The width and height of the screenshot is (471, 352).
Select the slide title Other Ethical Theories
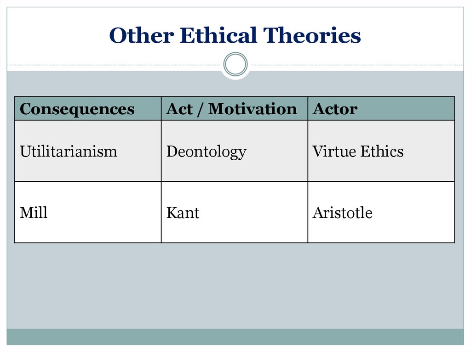[235, 35]
